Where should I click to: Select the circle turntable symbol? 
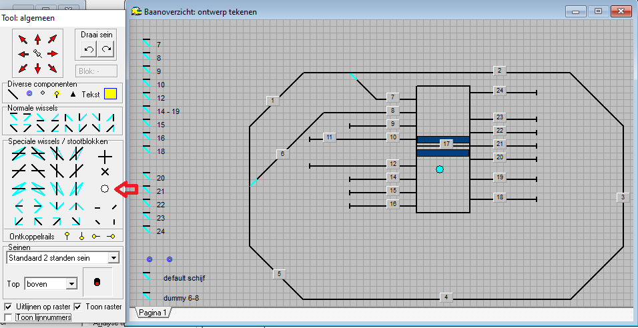click(105, 189)
